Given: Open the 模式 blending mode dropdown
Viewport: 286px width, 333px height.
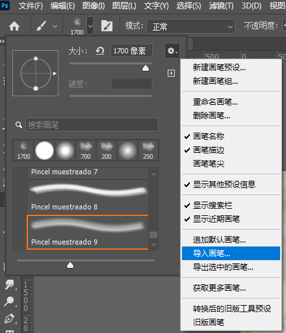Looking at the screenshot, I should coord(190,27).
